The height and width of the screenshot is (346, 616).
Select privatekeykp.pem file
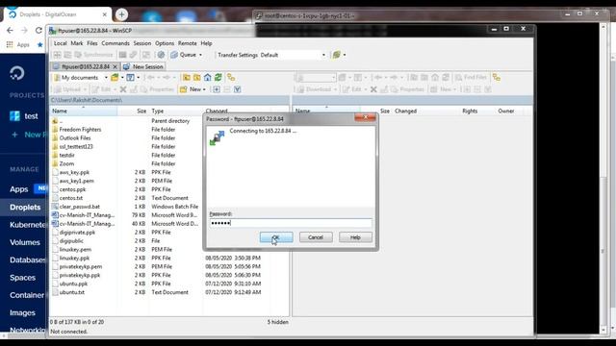pyautogui.click(x=81, y=266)
